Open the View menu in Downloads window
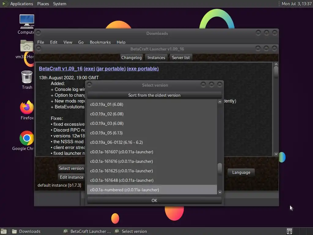The width and height of the screenshot is (313, 235). pos(68,42)
